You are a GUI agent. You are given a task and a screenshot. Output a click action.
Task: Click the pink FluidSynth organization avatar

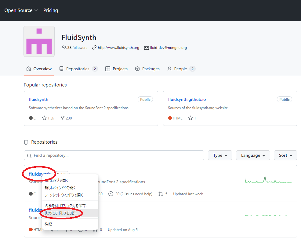(x=39, y=41)
